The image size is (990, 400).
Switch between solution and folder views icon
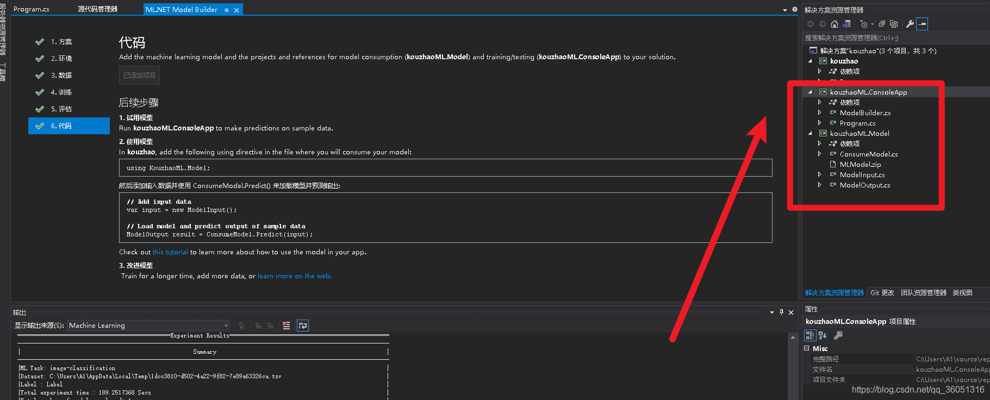pos(846,24)
